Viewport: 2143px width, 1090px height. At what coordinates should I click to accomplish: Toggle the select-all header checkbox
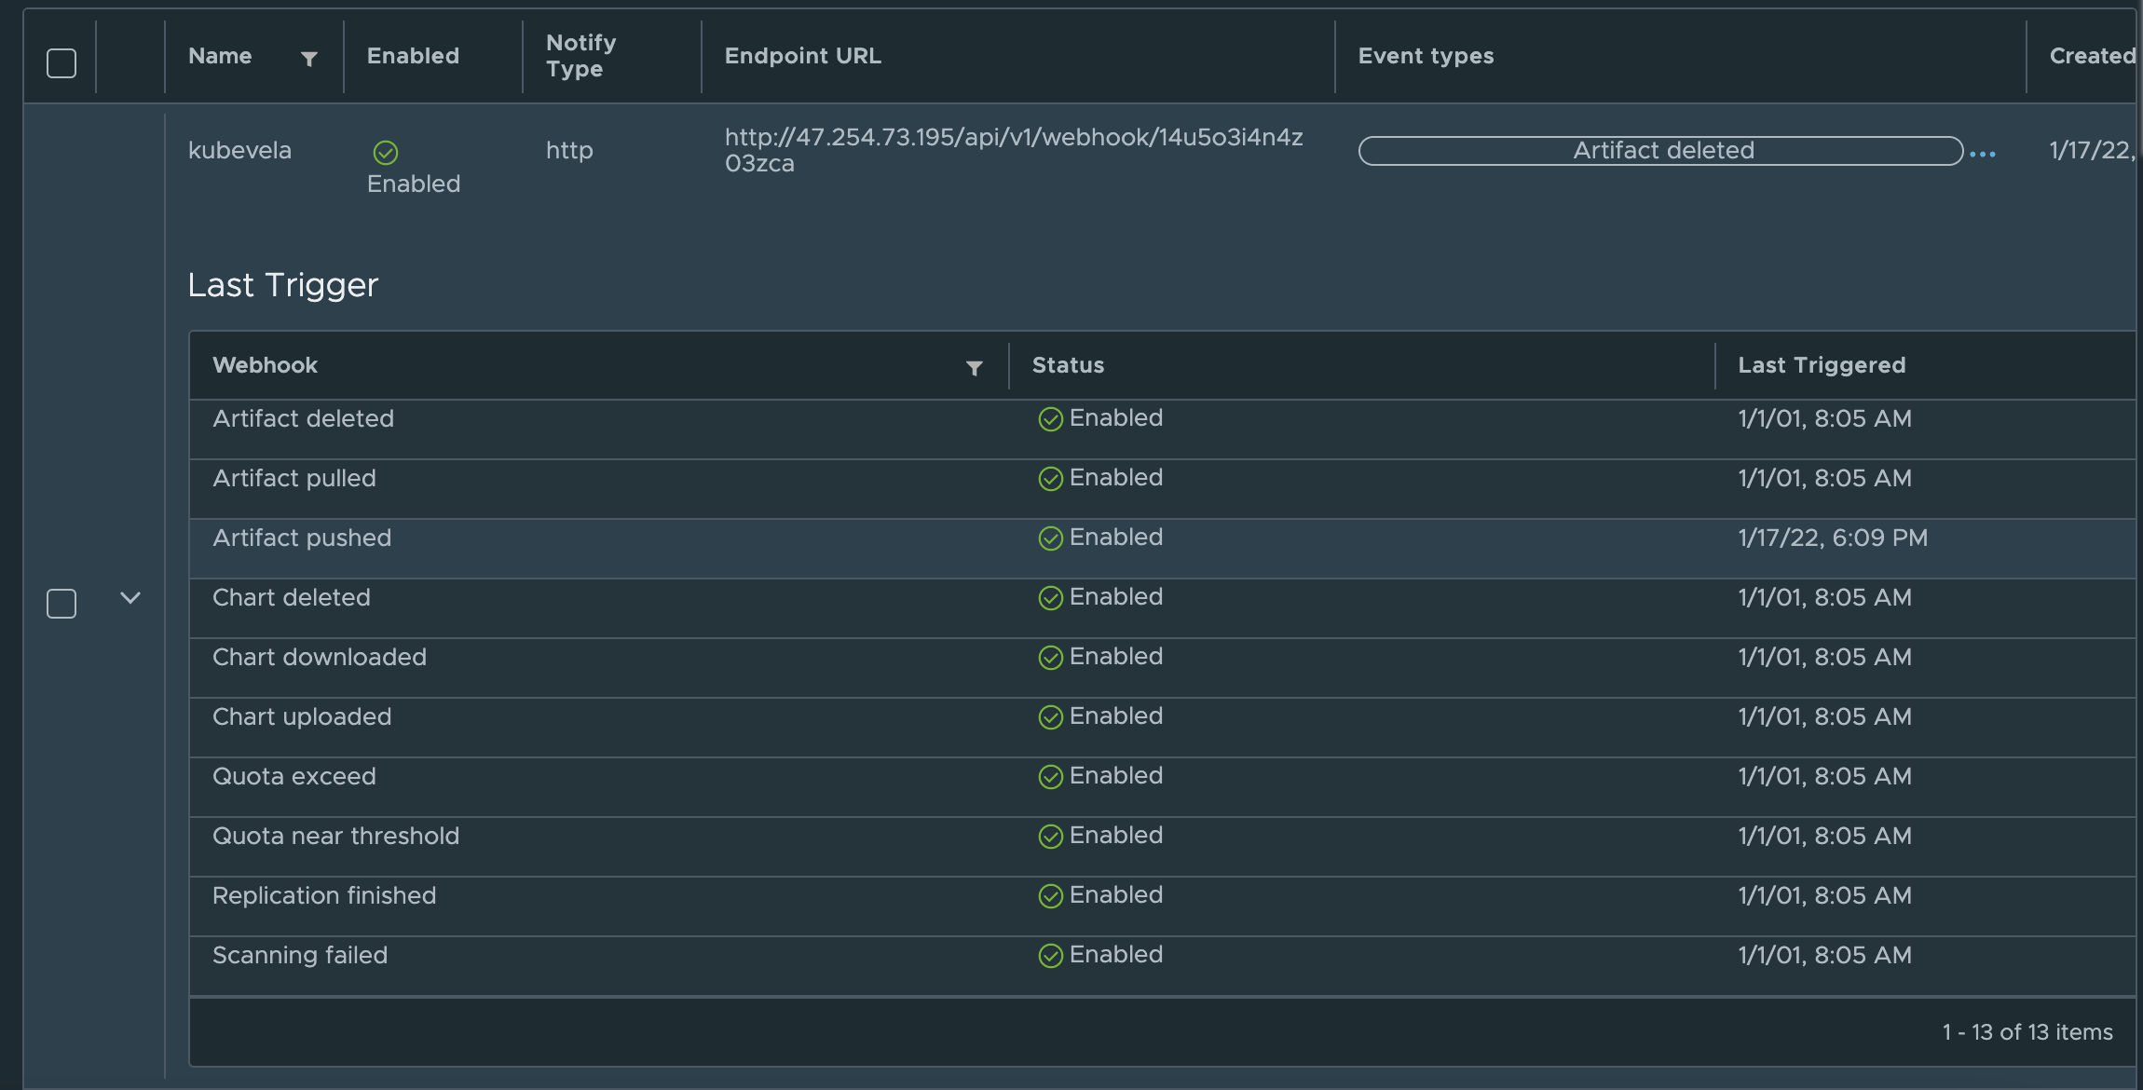[x=61, y=63]
